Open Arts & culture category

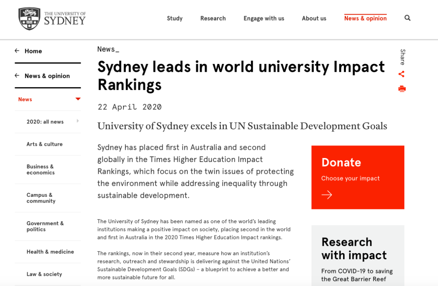[45, 144]
